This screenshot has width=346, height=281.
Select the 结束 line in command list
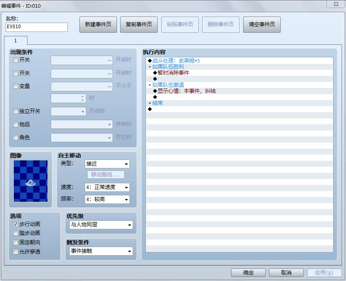coord(240,103)
